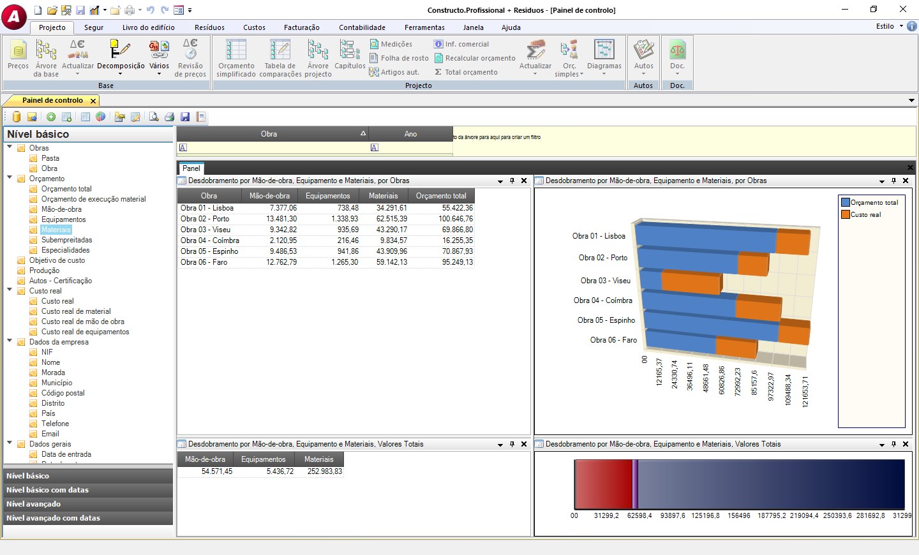Open the Estilo style dropdown

890,26
